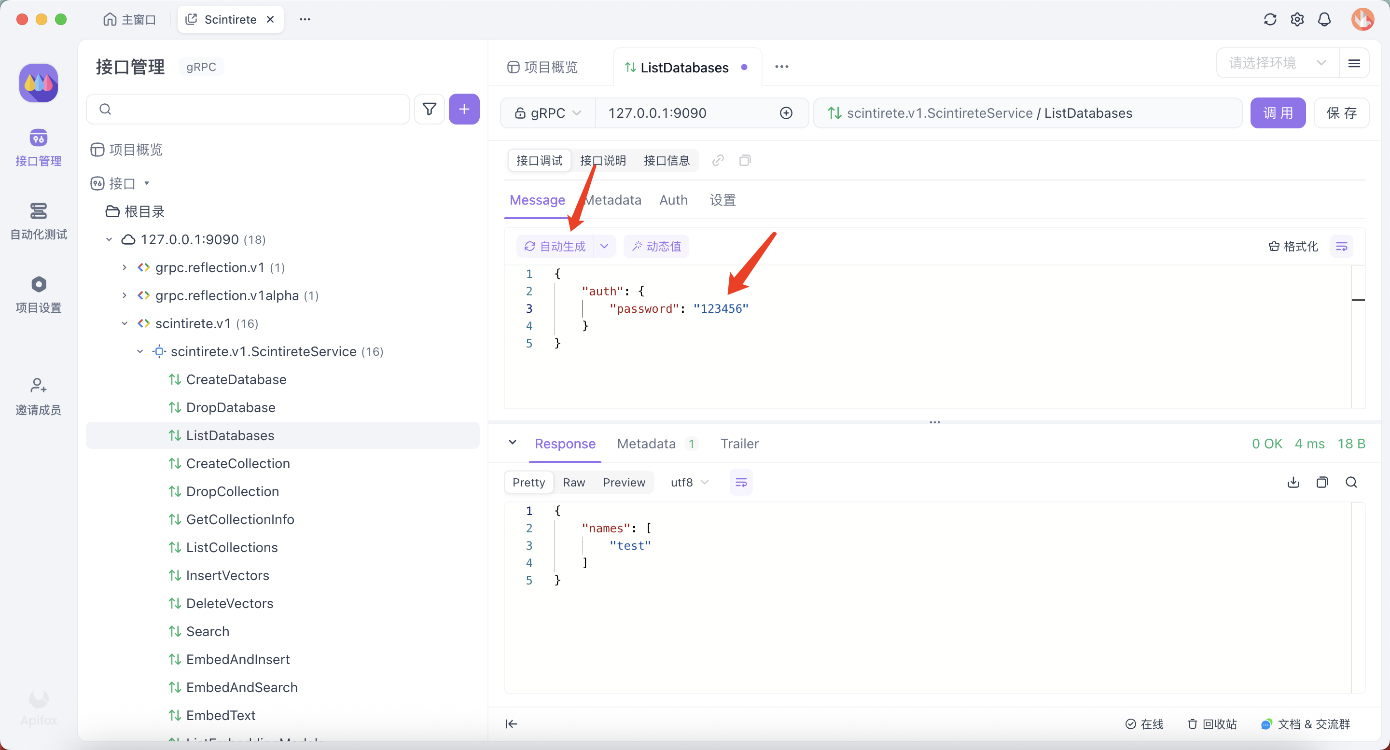Collapse the sidebar with bottom-left arrow icon
The width and height of the screenshot is (1390, 750).
click(x=512, y=723)
